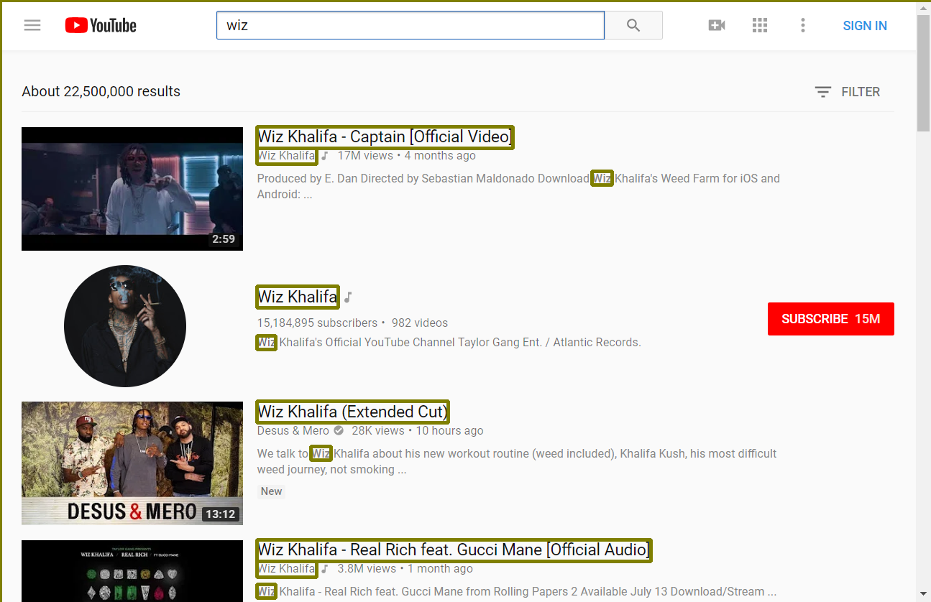Open the YouTube apps grid icon
Image resolution: width=931 pixels, height=602 pixels.
pyautogui.click(x=760, y=25)
